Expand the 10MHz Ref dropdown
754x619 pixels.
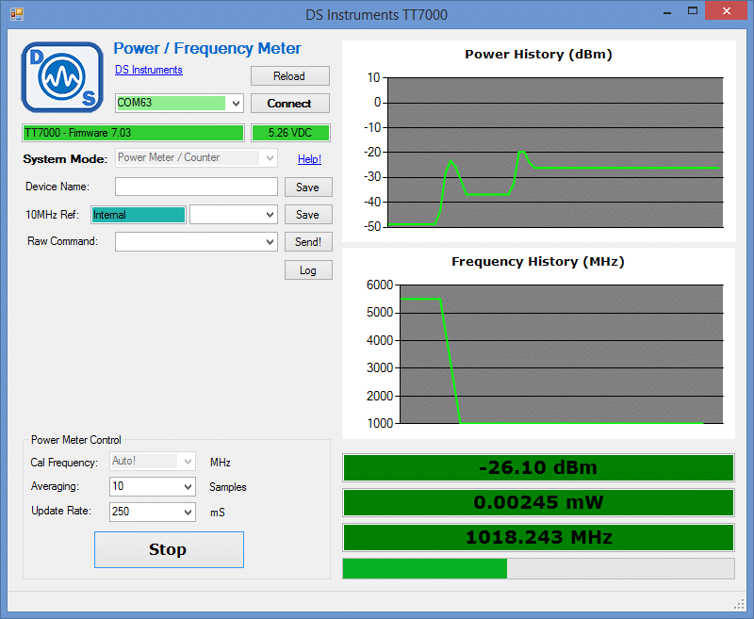270,215
